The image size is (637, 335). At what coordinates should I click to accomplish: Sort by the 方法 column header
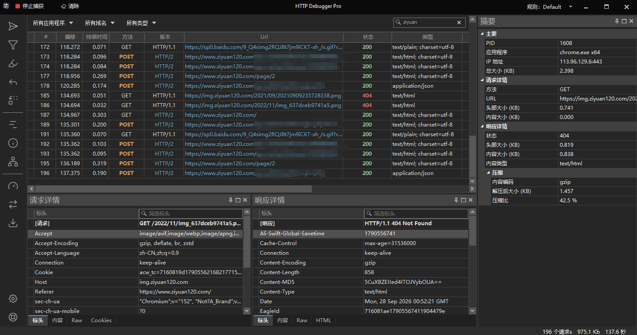click(x=127, y=37)
